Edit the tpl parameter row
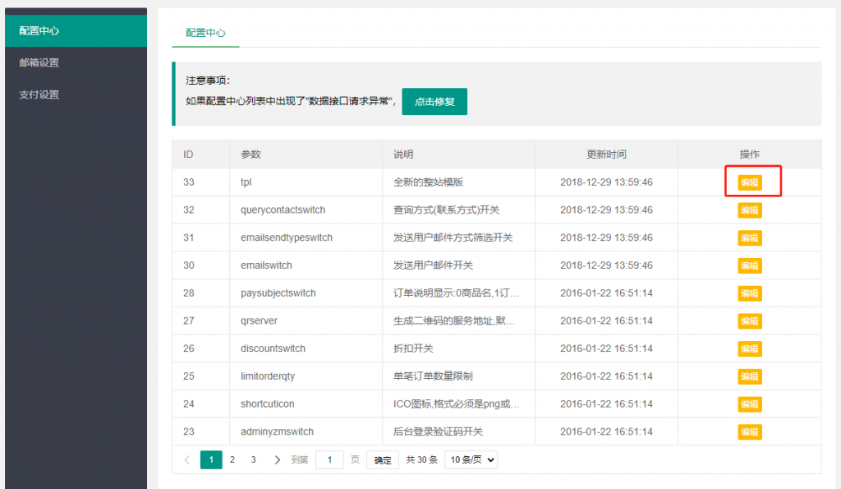The width and height of the screenshot is (841, 489). point(749,182)
